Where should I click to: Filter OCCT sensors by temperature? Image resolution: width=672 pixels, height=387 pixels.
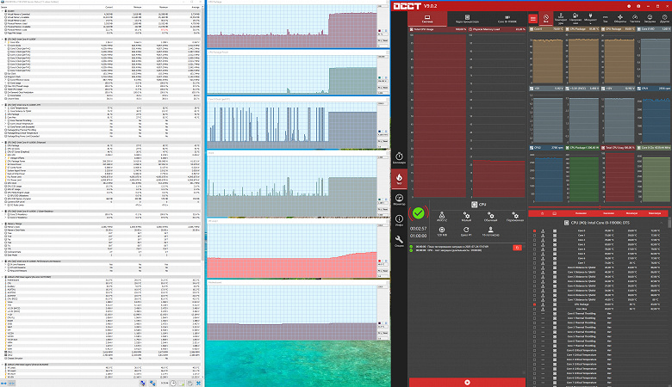click(561, 18)
